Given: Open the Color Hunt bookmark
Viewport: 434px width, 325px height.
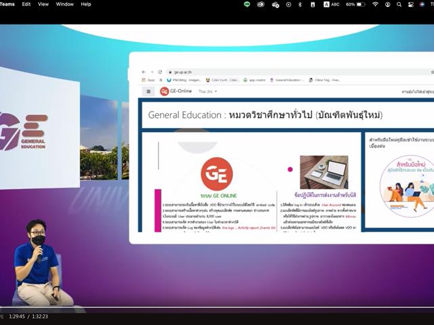Looking at the screenshot, I should click(222, 80).
